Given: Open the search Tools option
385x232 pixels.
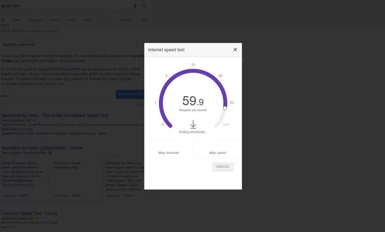Looking at the screenshot, I should (144, 20).
